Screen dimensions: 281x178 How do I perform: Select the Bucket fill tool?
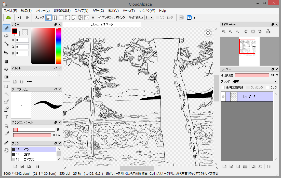click(x=6, y=69)
